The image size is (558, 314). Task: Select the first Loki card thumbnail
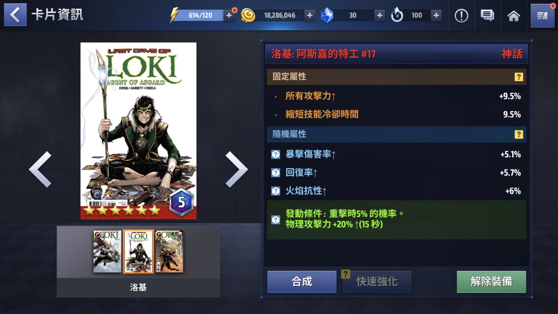click(x=107, y=251)
